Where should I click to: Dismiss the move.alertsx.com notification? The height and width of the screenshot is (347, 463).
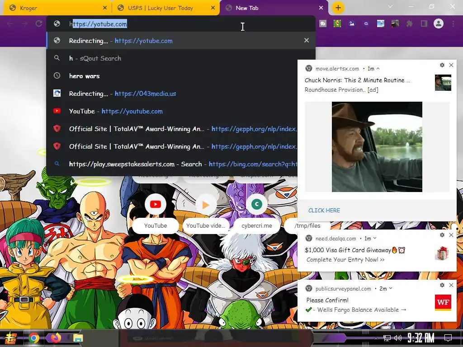[x=451, y=65]
